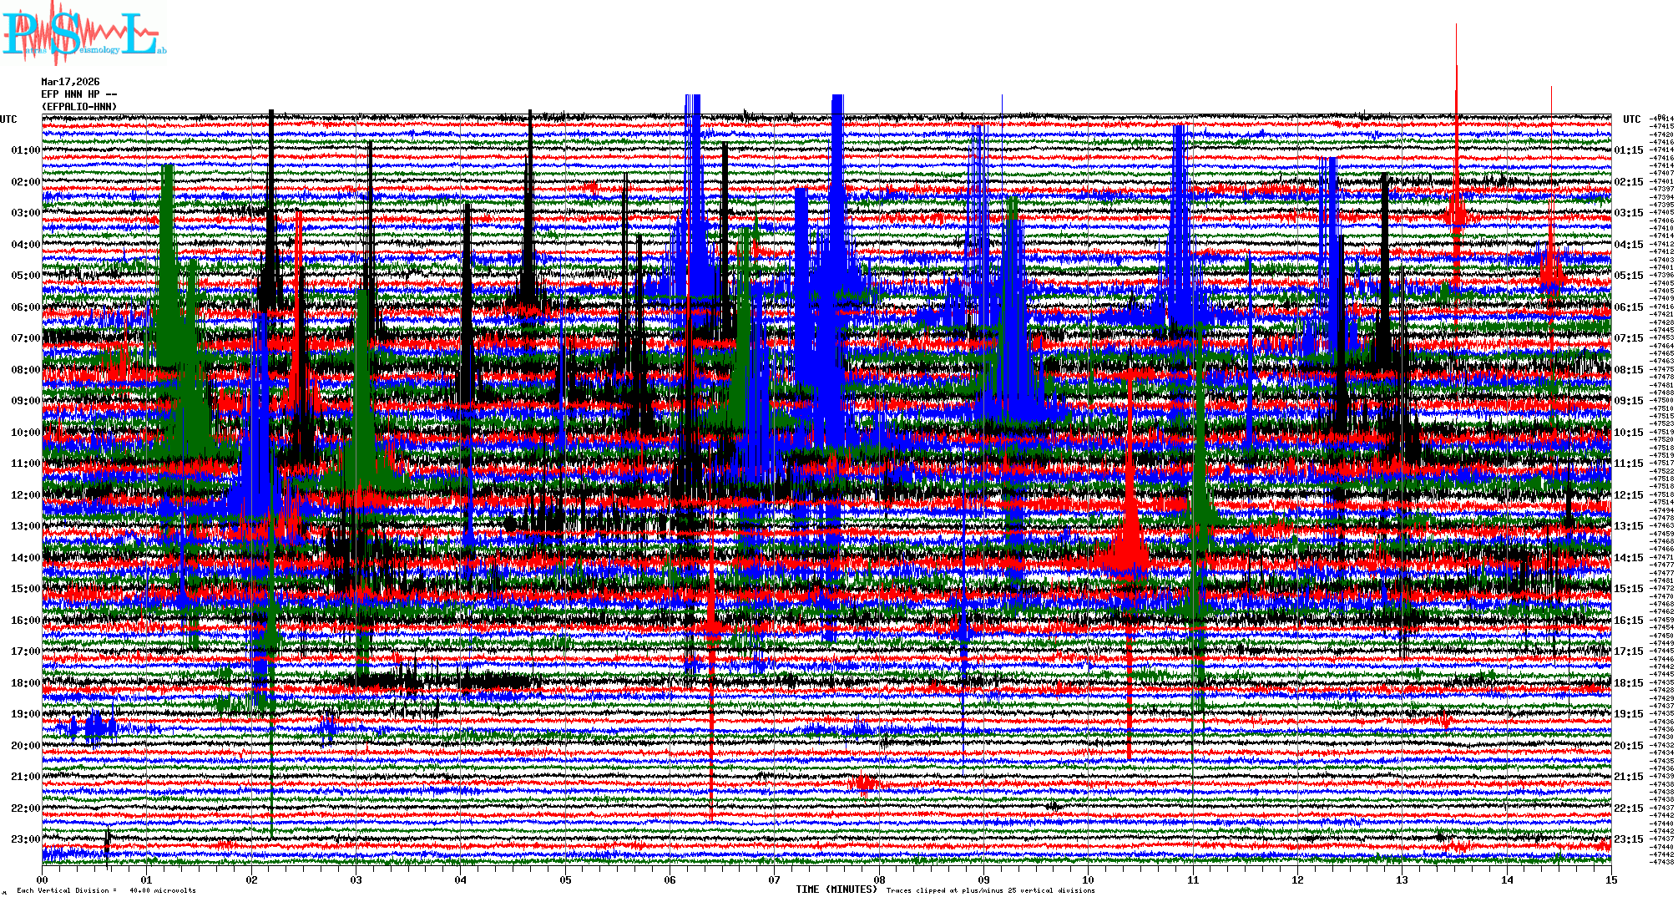
Task: Select the 23:00 hour label
Action: pos(25,839)
